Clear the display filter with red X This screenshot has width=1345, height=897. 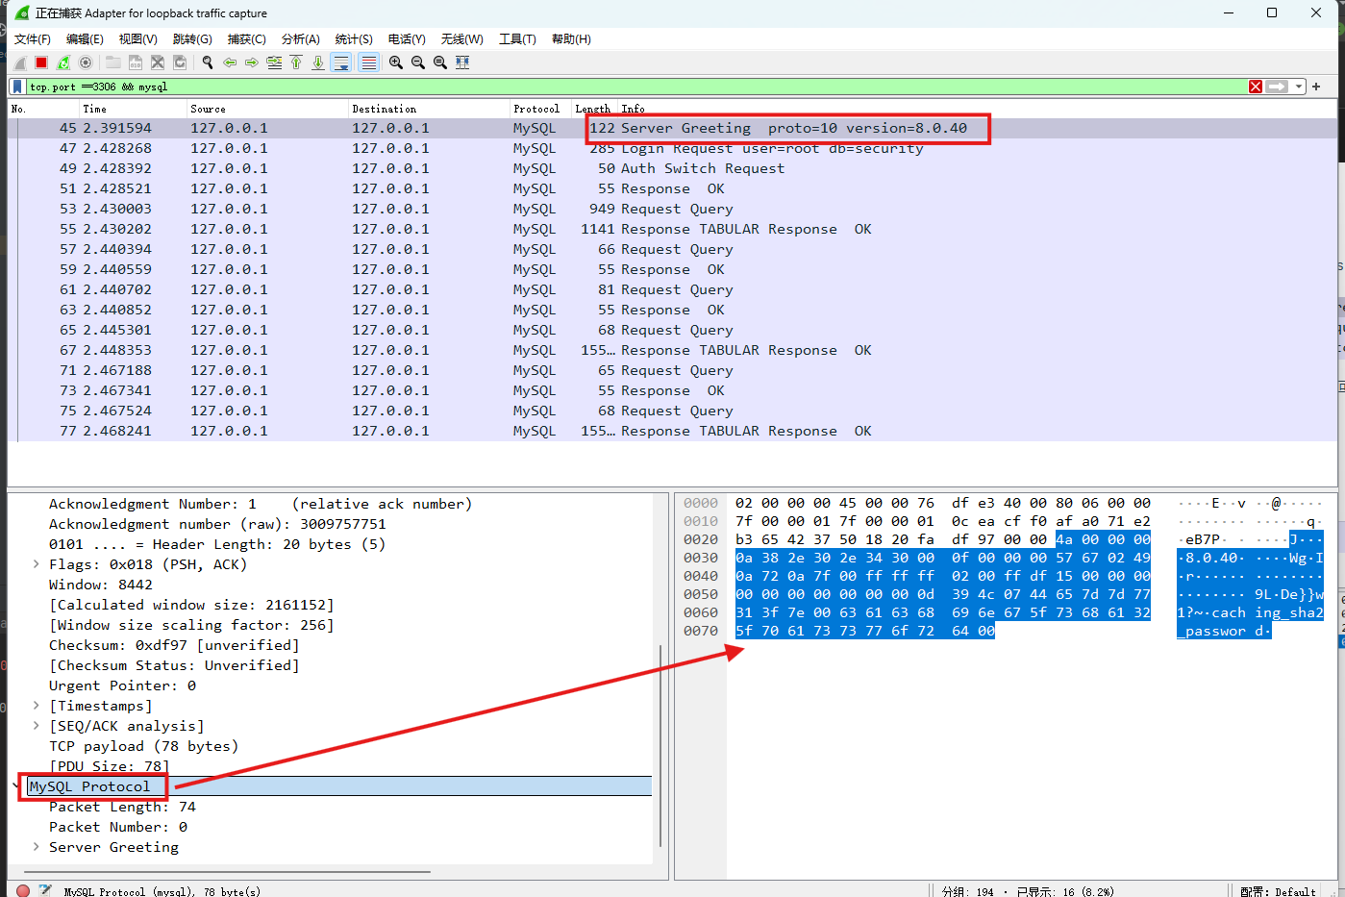pyautogui.click(x=1256, y=87)
